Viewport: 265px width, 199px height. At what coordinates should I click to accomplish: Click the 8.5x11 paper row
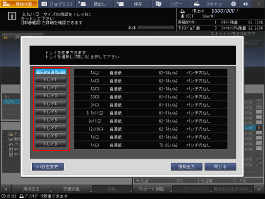[x=151, y=113]
